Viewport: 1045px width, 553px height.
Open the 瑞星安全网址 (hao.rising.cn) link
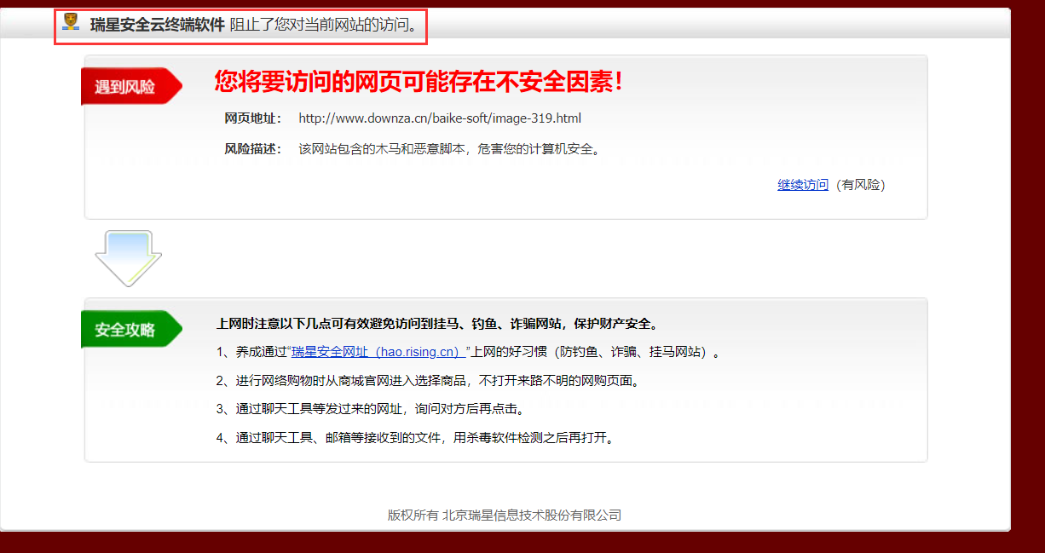pyautogui.click(x=378, y=352)
